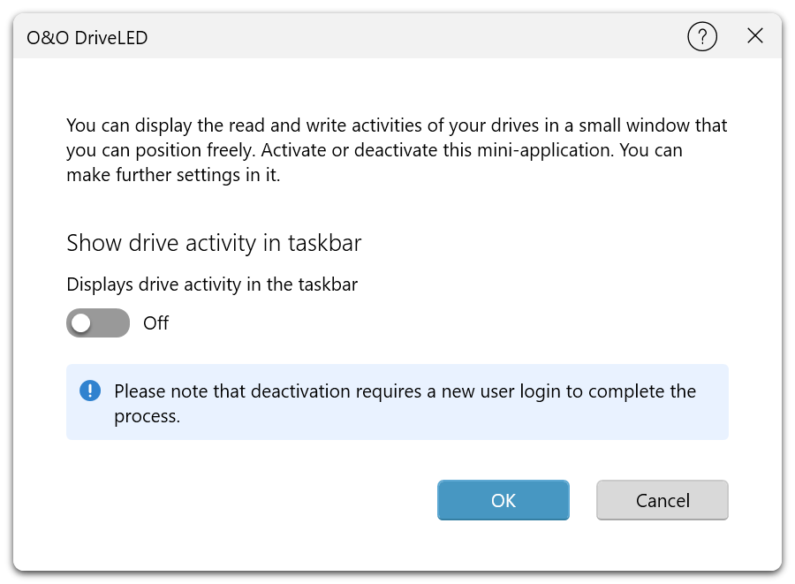Screen dimensions: 795x584
Task: Click "make further settings in it." line
Action: (173, 175)
